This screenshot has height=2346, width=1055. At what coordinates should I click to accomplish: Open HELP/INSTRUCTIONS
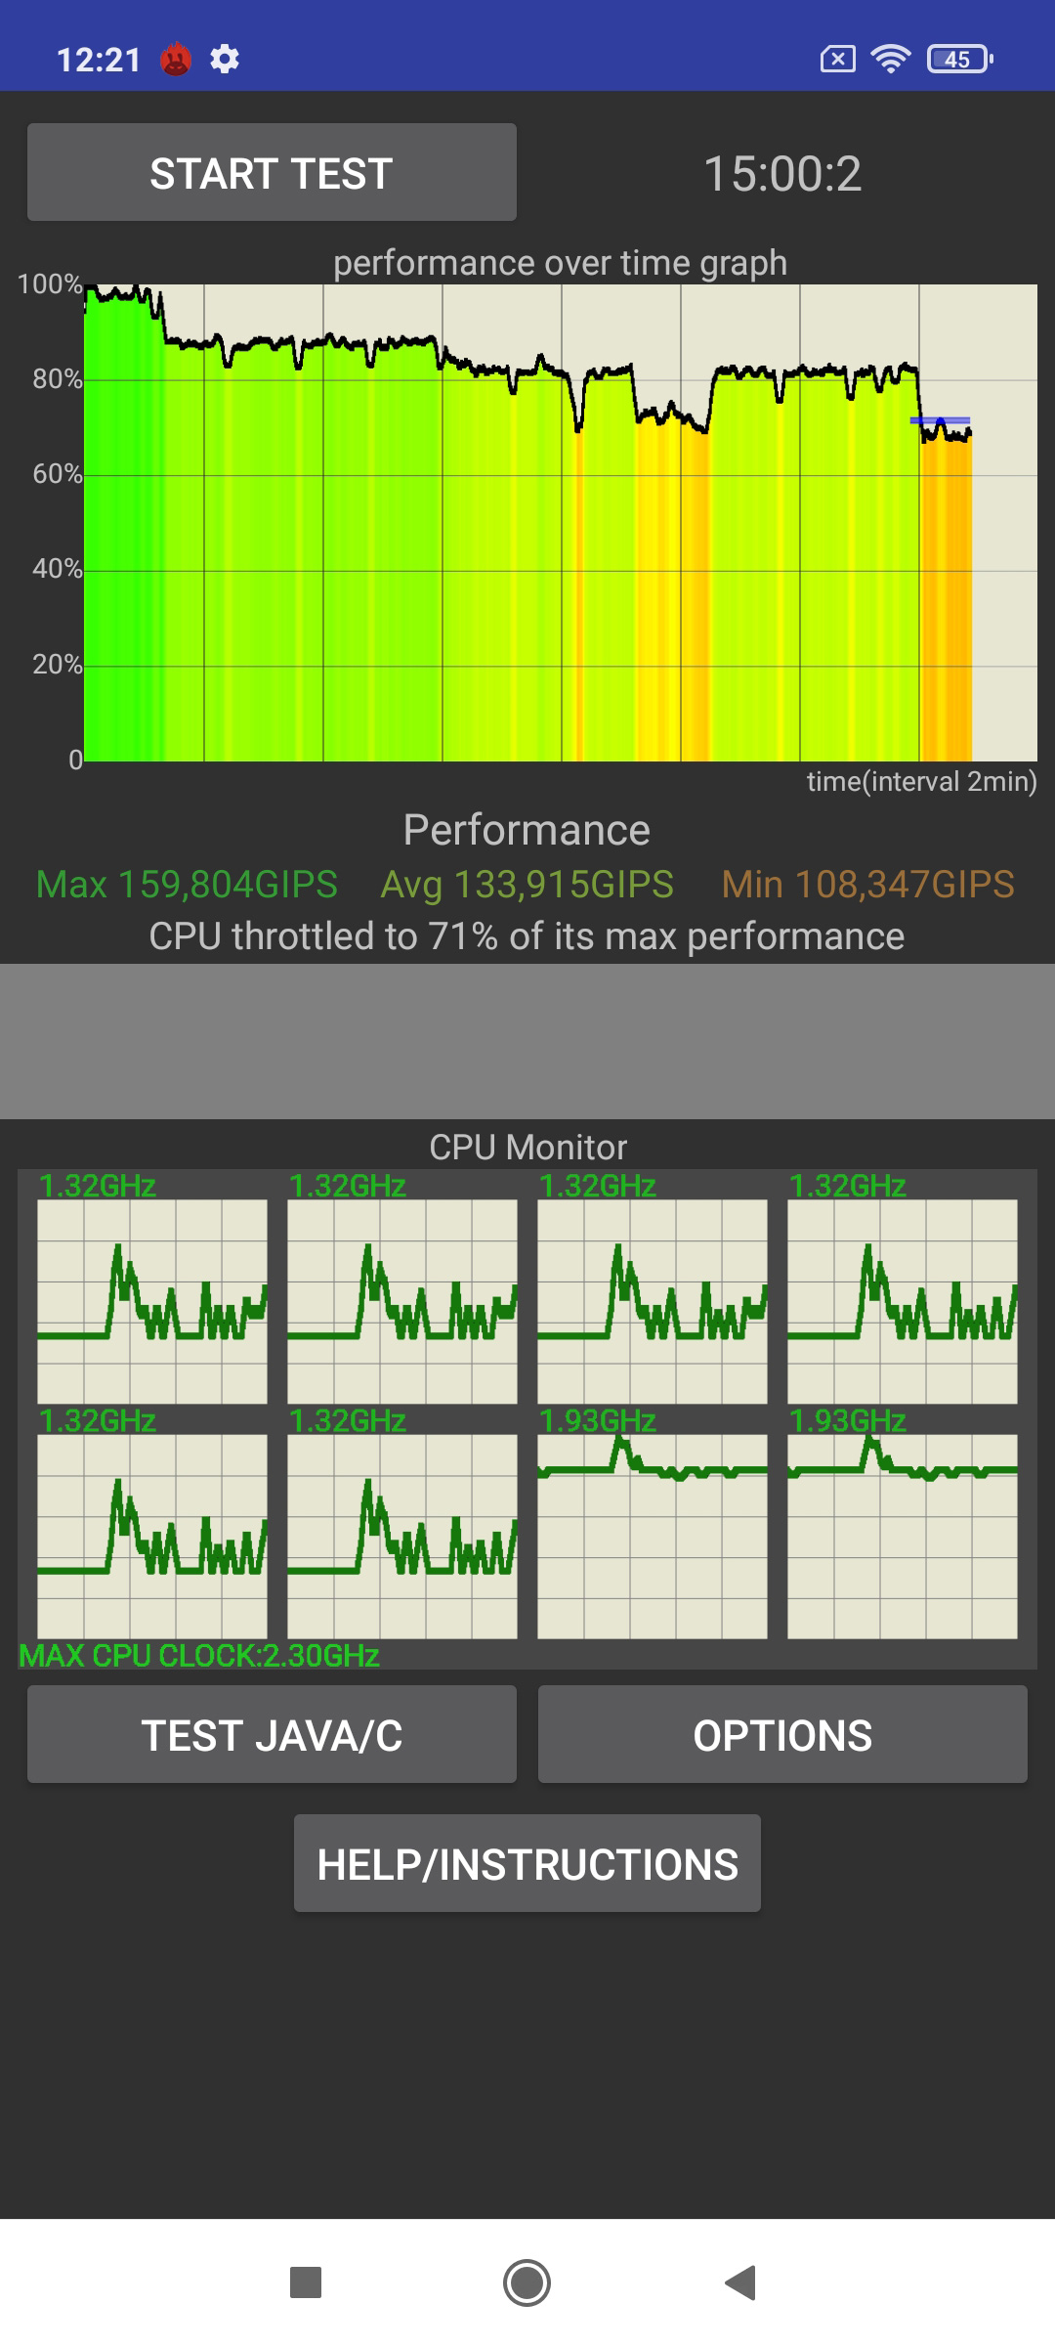[527, 1864]
